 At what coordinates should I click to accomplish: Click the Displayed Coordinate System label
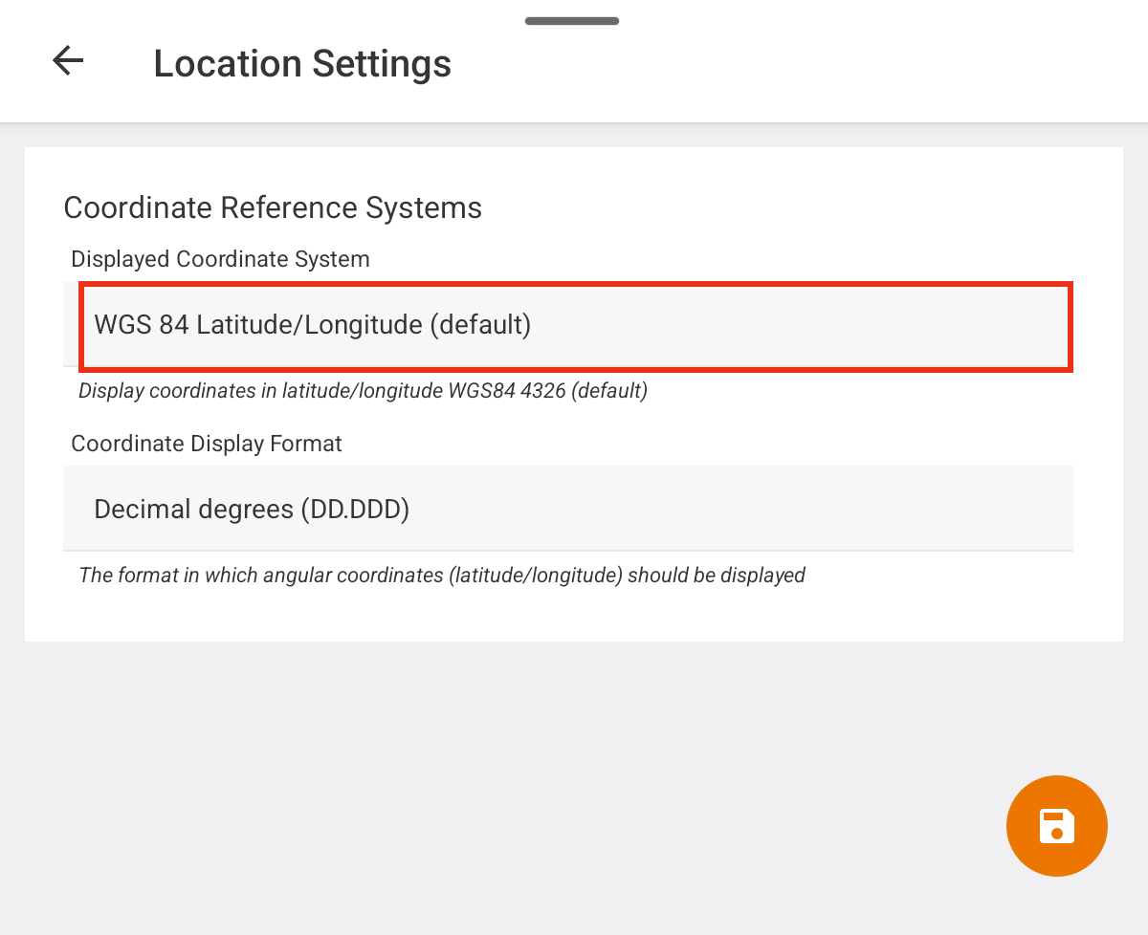pyautogui.click(x=220, y=259)
